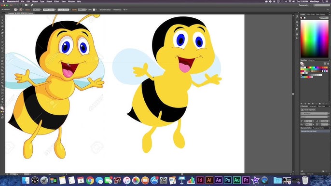
Task: Click the opacity percentage field
Action: pos(82,10)
